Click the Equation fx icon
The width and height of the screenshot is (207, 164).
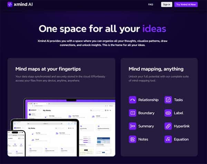point(168,139)
